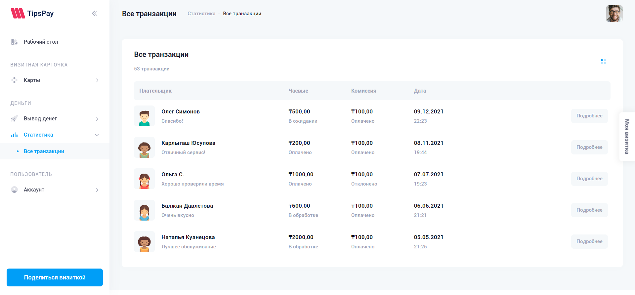Screen dimensions: 635x295
Task: Click the name Карлыгаш Юсупова
Action: [x=189, y=143]
